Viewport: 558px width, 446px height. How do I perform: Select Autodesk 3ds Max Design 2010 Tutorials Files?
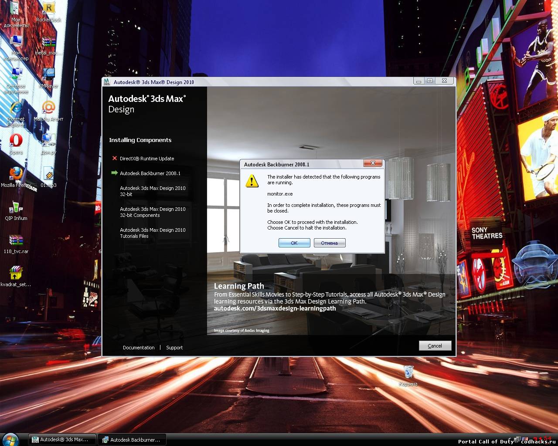point(153,233)
